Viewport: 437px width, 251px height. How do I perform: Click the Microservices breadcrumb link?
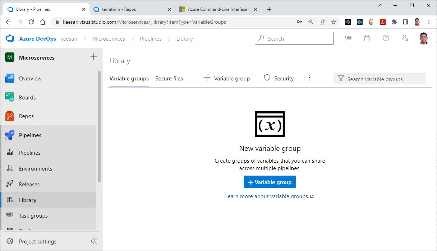(109, 38)
